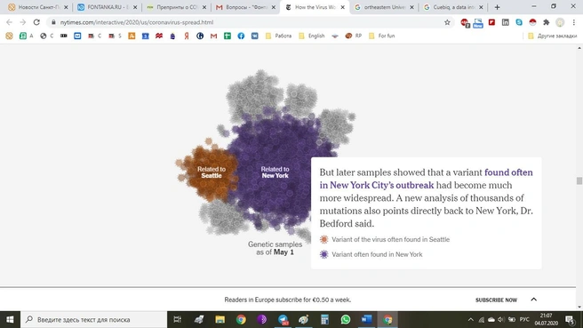
Task: Open the Yandex bookmark icon
Action: pyautogui.click(x=187, y=36)
